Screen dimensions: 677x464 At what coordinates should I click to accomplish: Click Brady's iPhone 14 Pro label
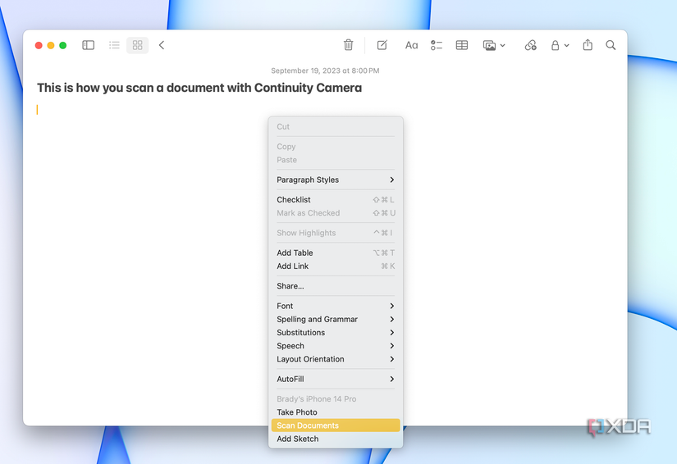click(317, 399)
